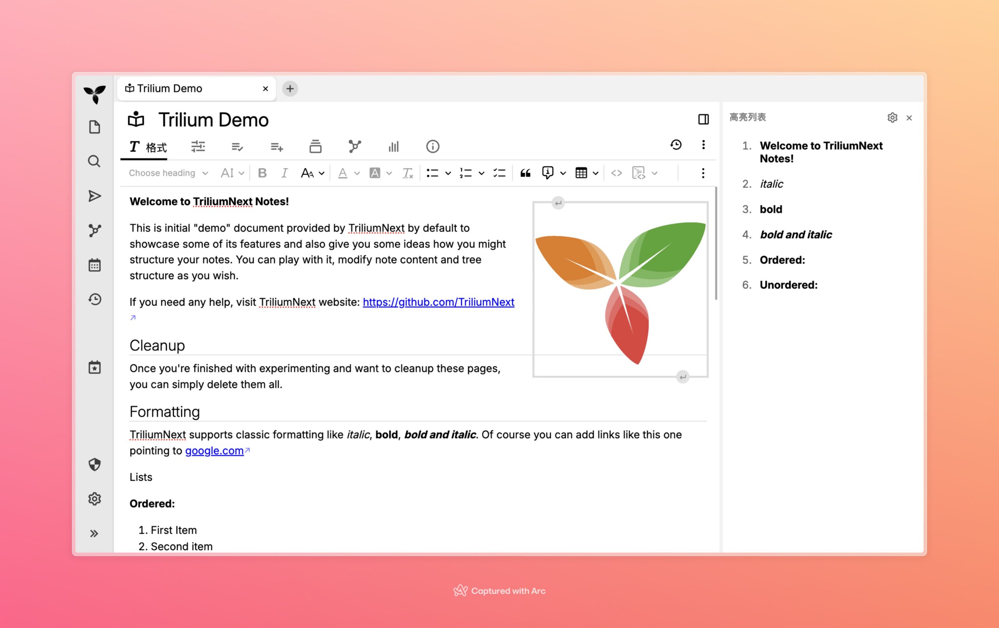The width and height of the screenshot is (999, 628).
Task: Expand code block language arrow
Action: [655, 174]
